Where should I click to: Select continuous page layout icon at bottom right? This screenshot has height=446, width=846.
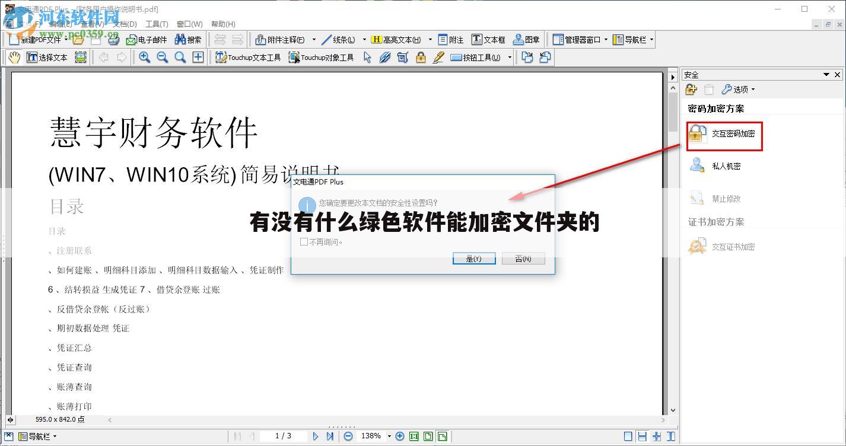pos(642,436)
